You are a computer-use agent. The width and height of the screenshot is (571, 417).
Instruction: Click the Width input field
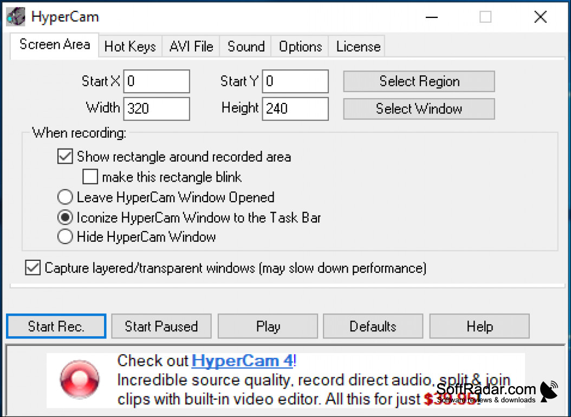pos(157,108)
